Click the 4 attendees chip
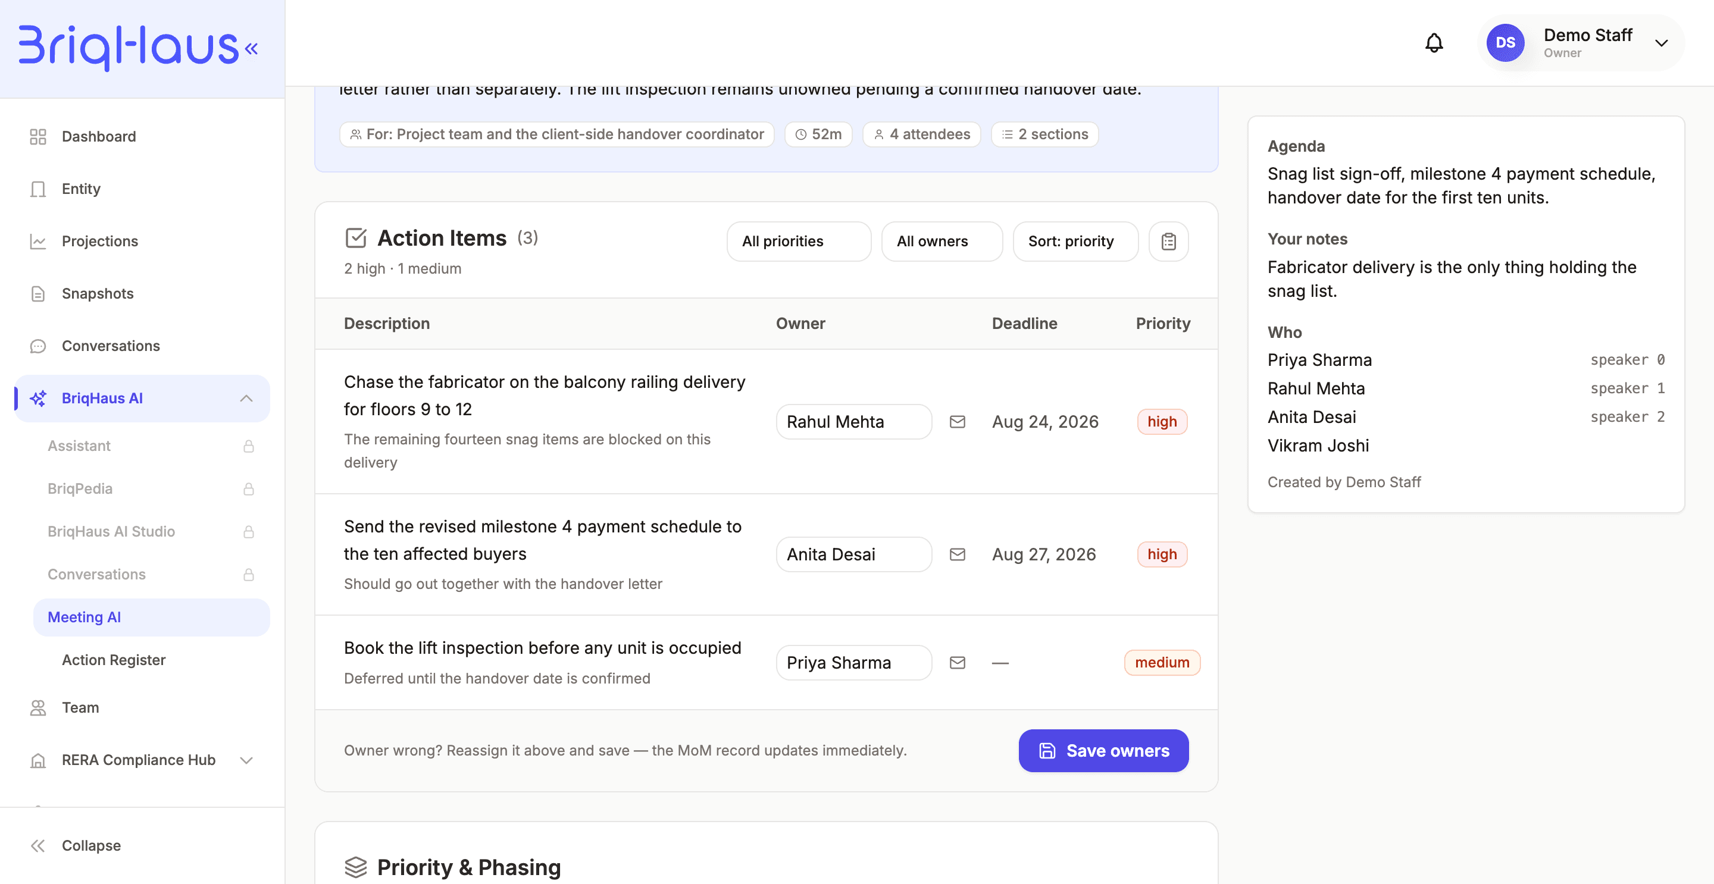 [921, 134]
